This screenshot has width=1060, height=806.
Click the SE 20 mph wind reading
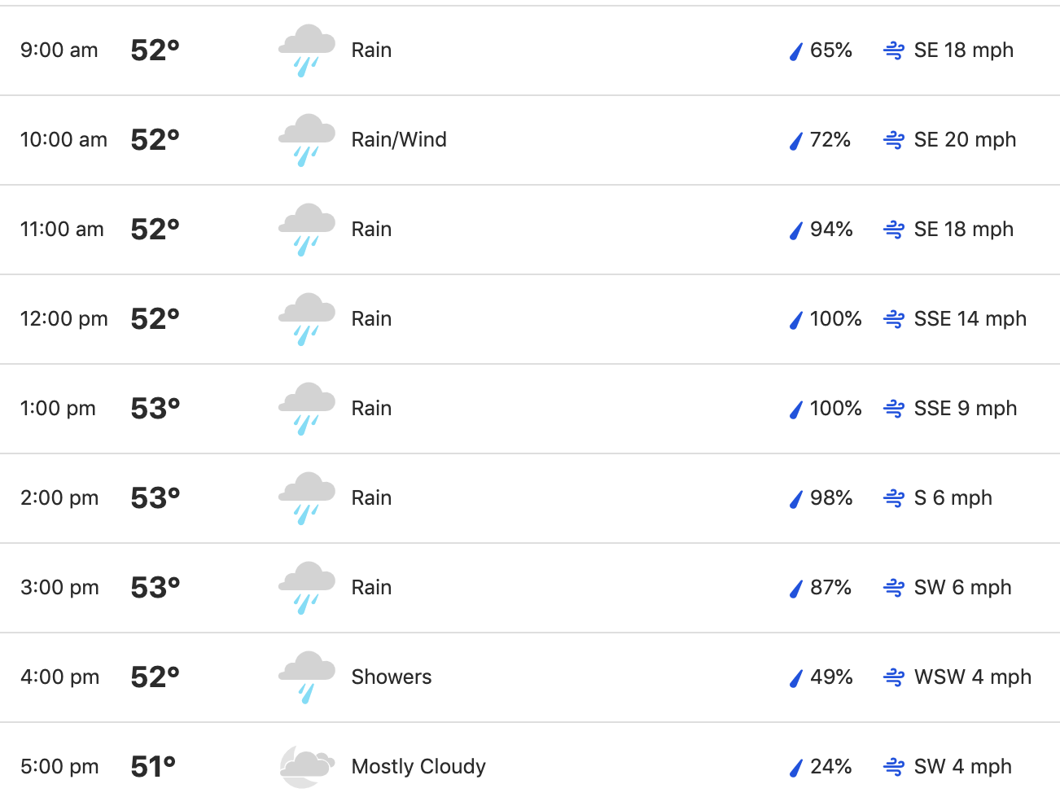click(x=965, y=140)
